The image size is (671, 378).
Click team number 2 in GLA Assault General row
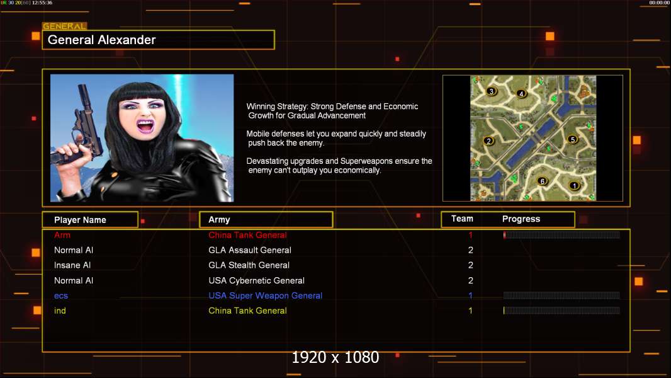[x=470, y=250]
